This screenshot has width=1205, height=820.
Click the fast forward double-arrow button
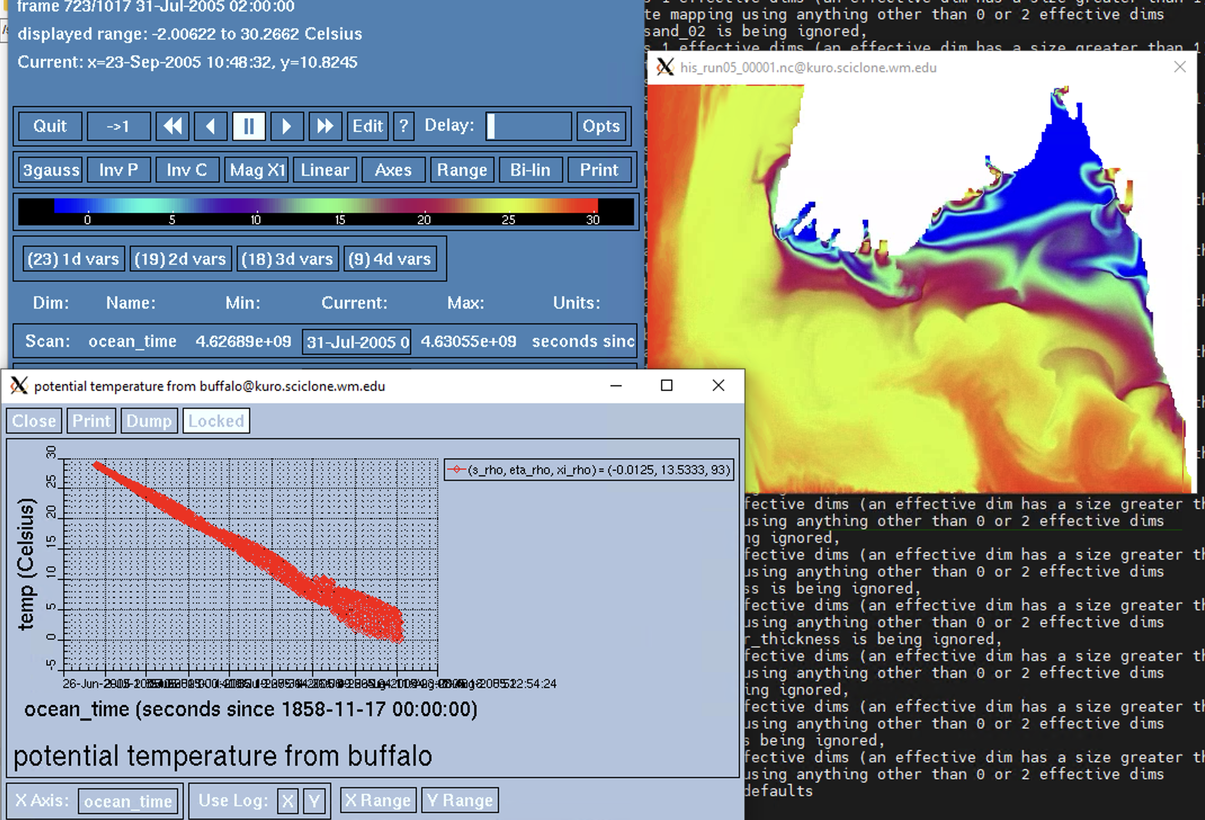325,126
